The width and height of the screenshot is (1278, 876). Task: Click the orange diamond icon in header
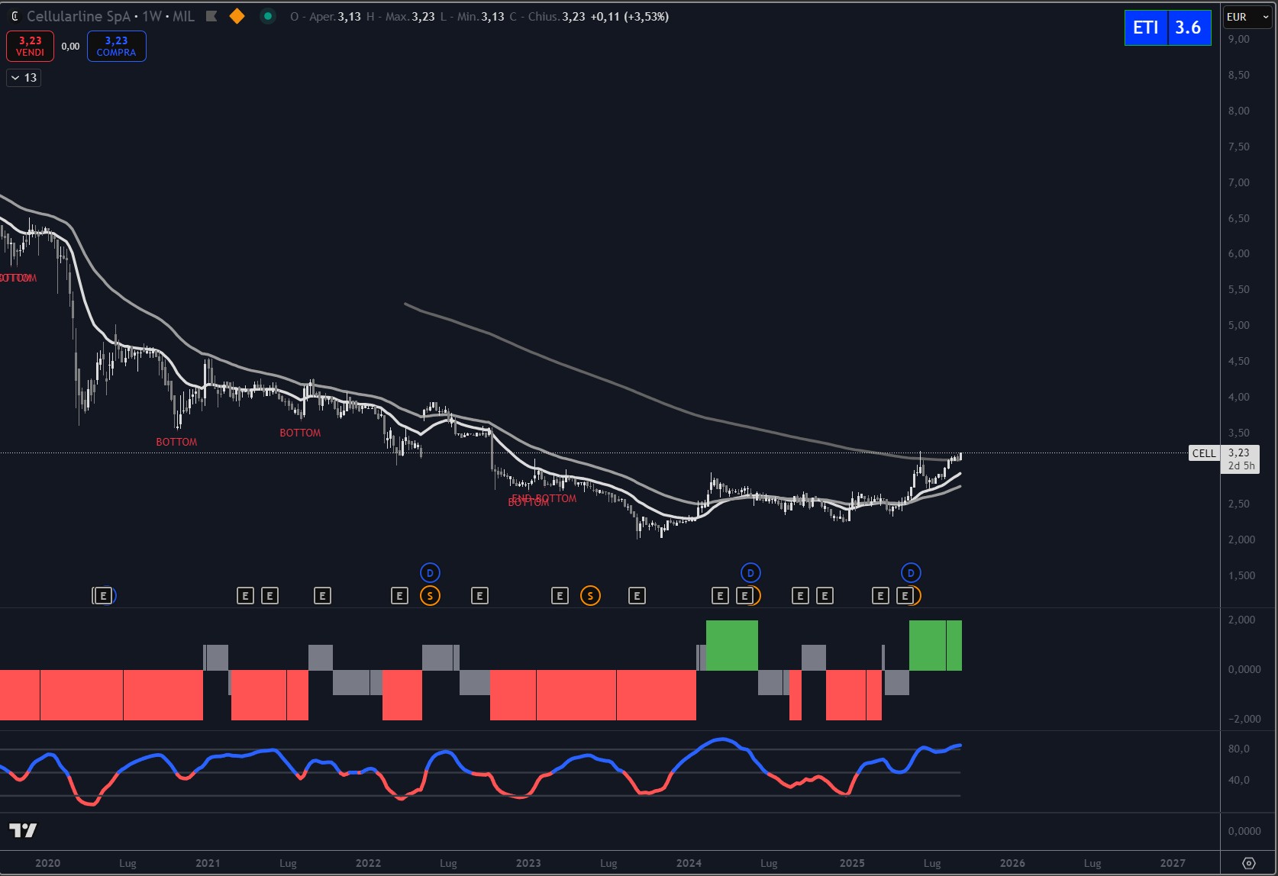237,16
